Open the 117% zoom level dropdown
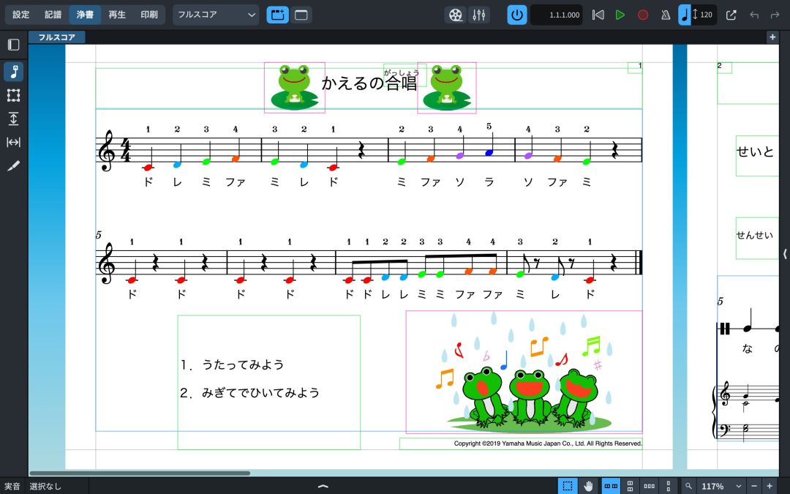This screenshot has height=494, width=790. coord(722,486)
